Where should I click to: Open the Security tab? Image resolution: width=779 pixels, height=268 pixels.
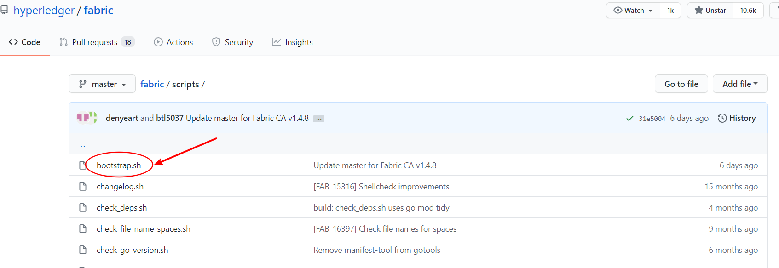232,42
